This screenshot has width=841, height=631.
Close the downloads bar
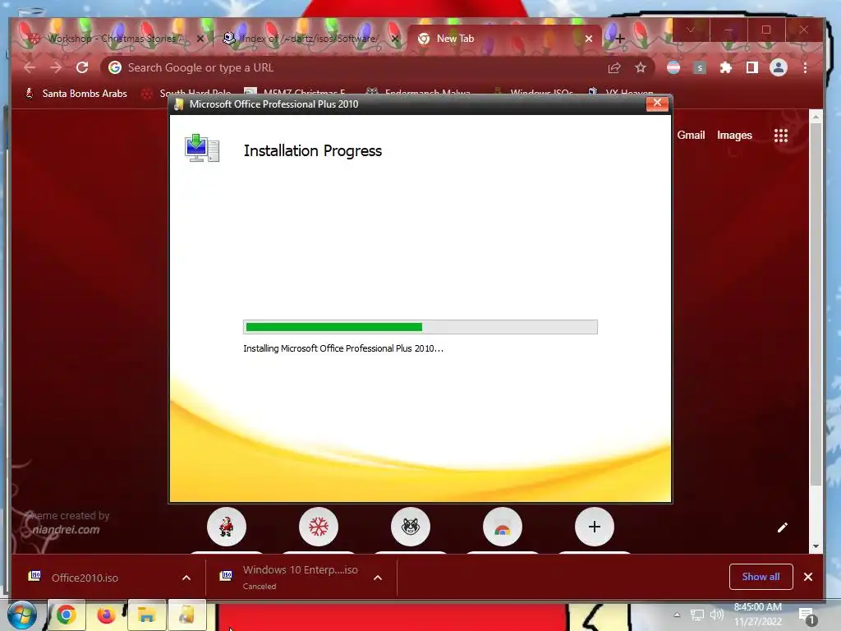[x=808, y=577]
